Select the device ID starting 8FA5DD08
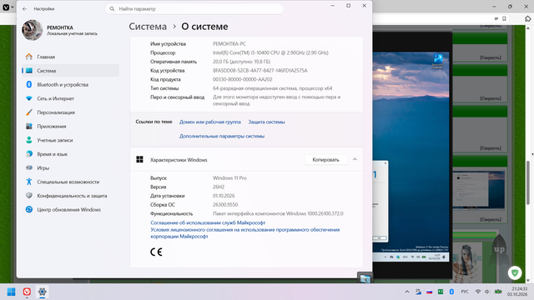The height and width of the screenshot is (300, 534). point(259,70)
